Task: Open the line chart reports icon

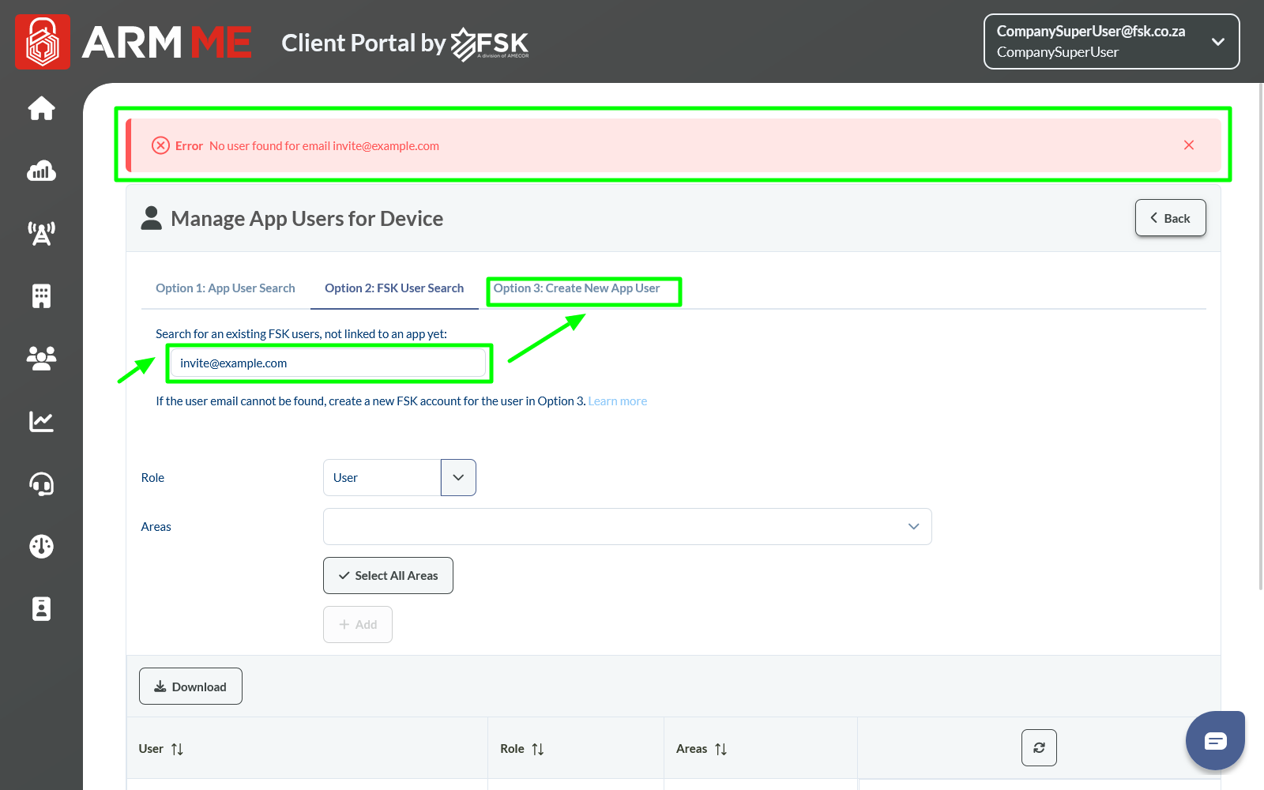Action: tap(41, 421)
